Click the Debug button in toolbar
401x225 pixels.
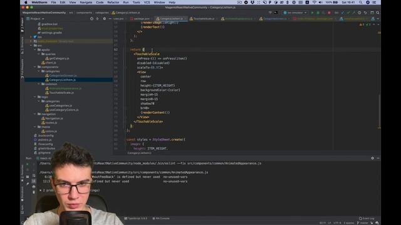(x=318, y=12)
